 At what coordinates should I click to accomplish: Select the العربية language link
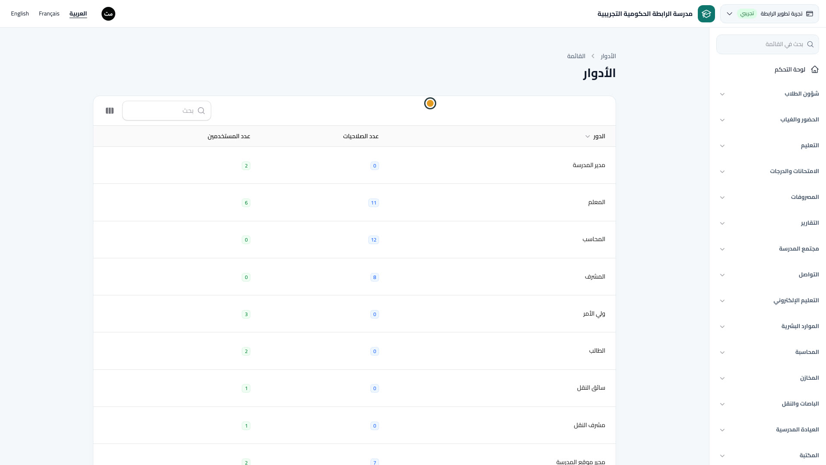click(x=78, y=14)
